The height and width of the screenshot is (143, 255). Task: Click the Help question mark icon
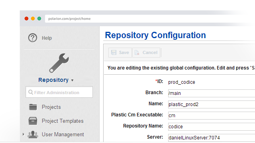[33, 38]
